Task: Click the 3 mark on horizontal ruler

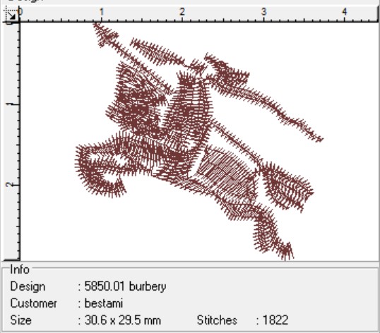Action: (x=263, y=11)
